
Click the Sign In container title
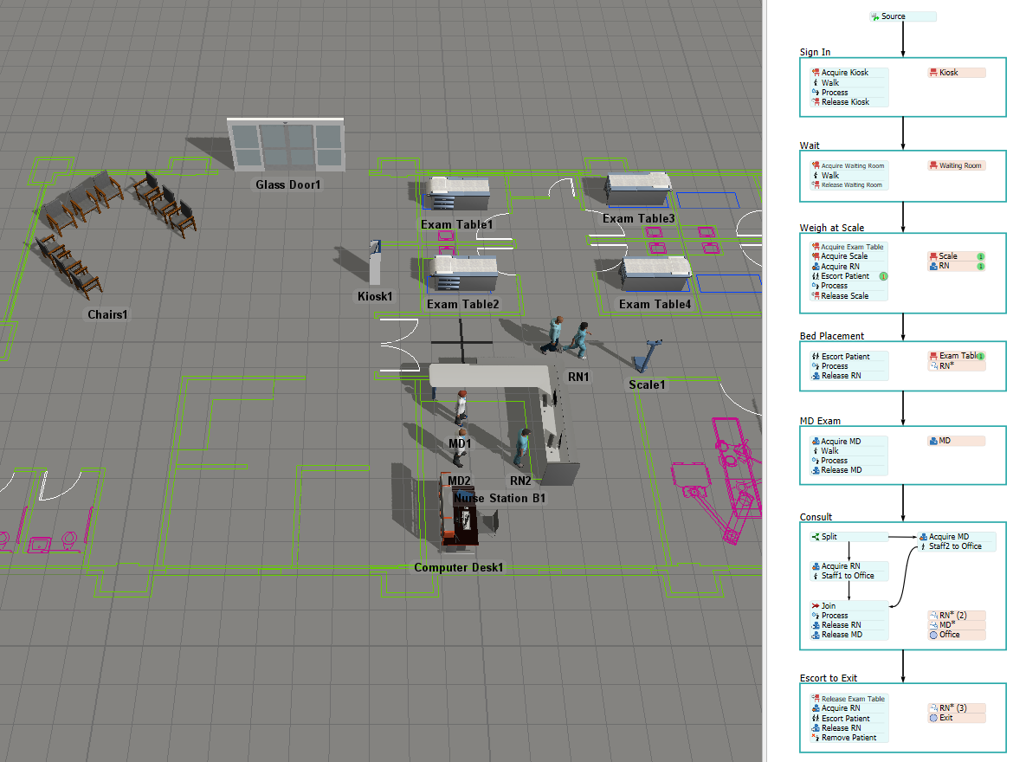tap(815, 53)
